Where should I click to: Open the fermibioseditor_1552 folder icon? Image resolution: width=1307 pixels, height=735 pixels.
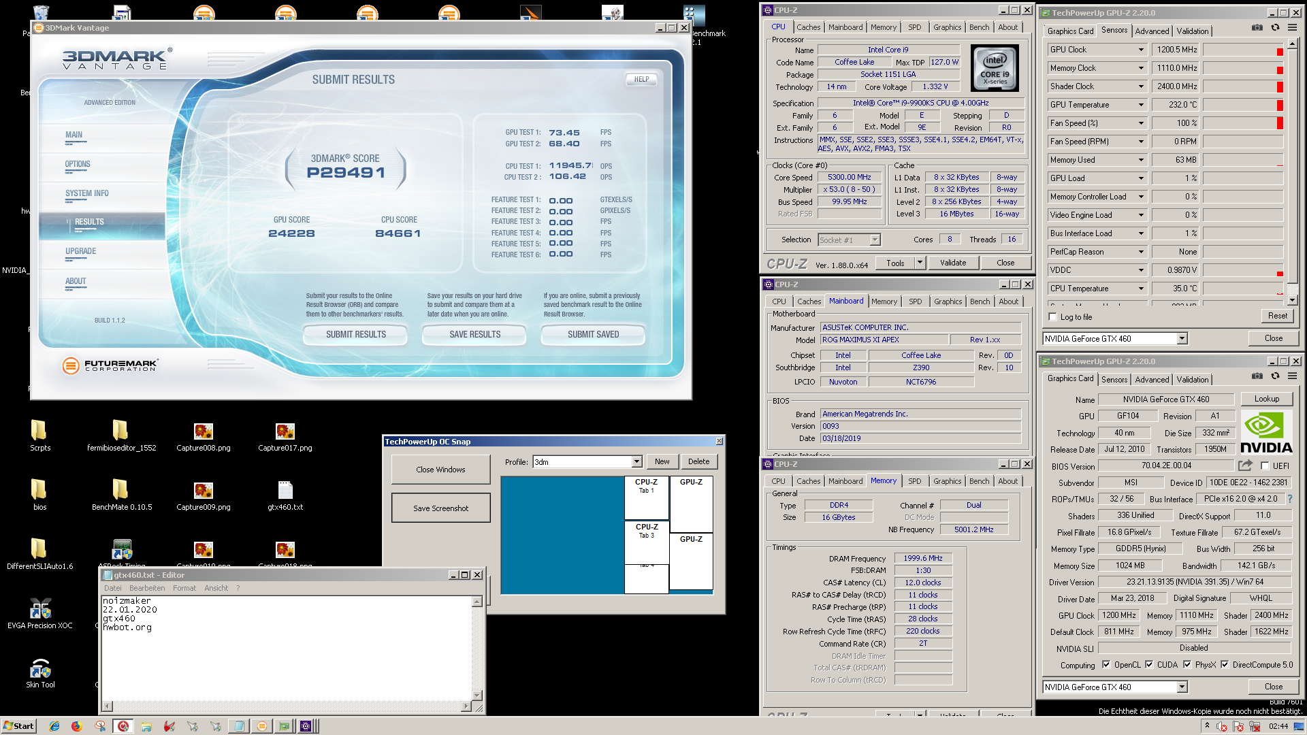[x=121, y=436]
